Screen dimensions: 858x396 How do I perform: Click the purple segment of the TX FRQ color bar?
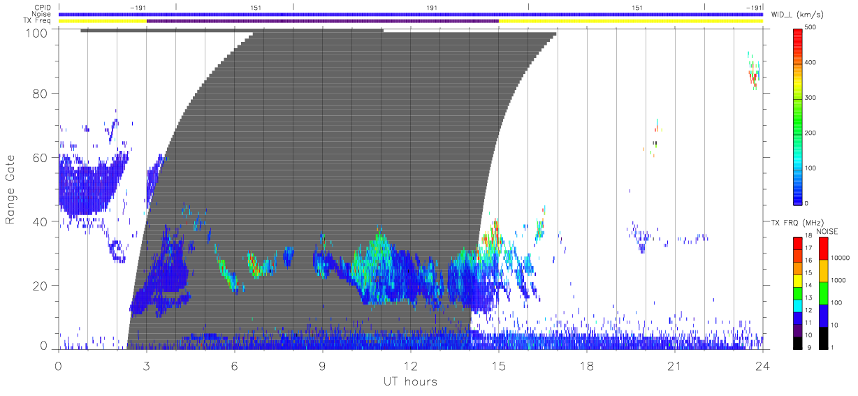[x=798, y=330]
